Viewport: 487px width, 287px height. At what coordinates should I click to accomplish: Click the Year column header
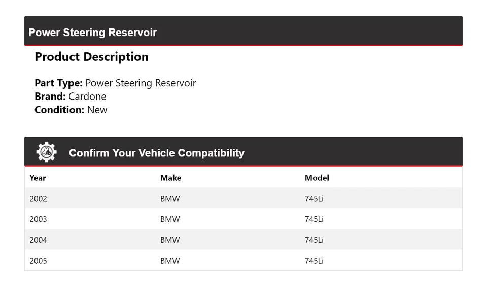pos(38,178)
